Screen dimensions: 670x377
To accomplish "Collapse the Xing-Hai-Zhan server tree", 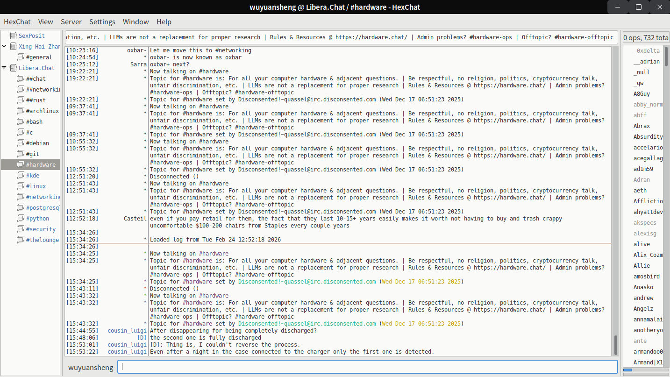I will pos(4,46).
